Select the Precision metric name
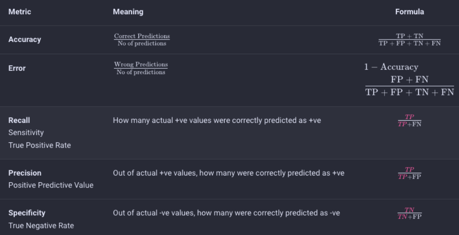This screenshot has width=459, height=235. (x=25, y=173)
